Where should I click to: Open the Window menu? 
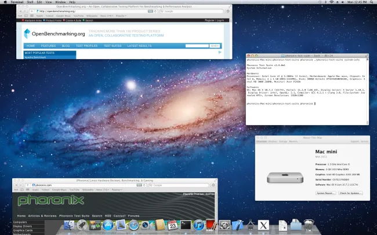coord(60,2)
